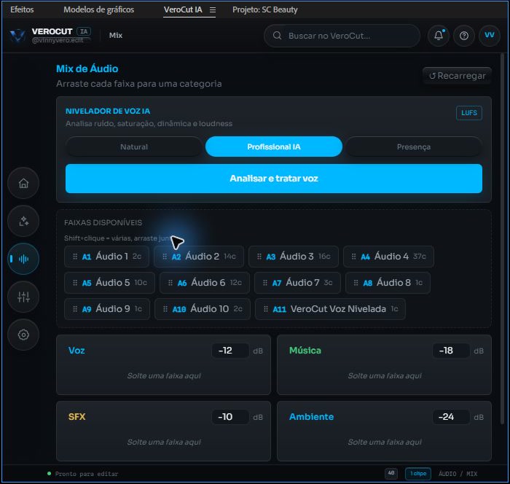Viewport: 510px width, 484px height.
Task: Open the AI sparkle tools sidebar icon
Action: [23, 221]
